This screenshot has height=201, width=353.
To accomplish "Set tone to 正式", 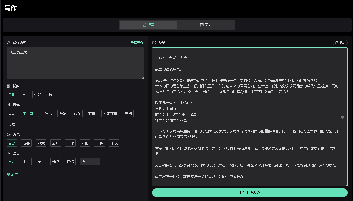I will 114,143.
